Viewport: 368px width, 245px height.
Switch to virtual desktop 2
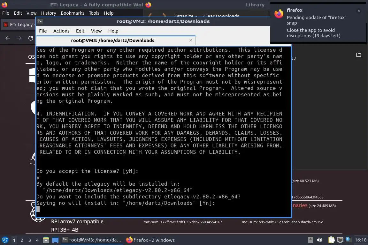22,240
